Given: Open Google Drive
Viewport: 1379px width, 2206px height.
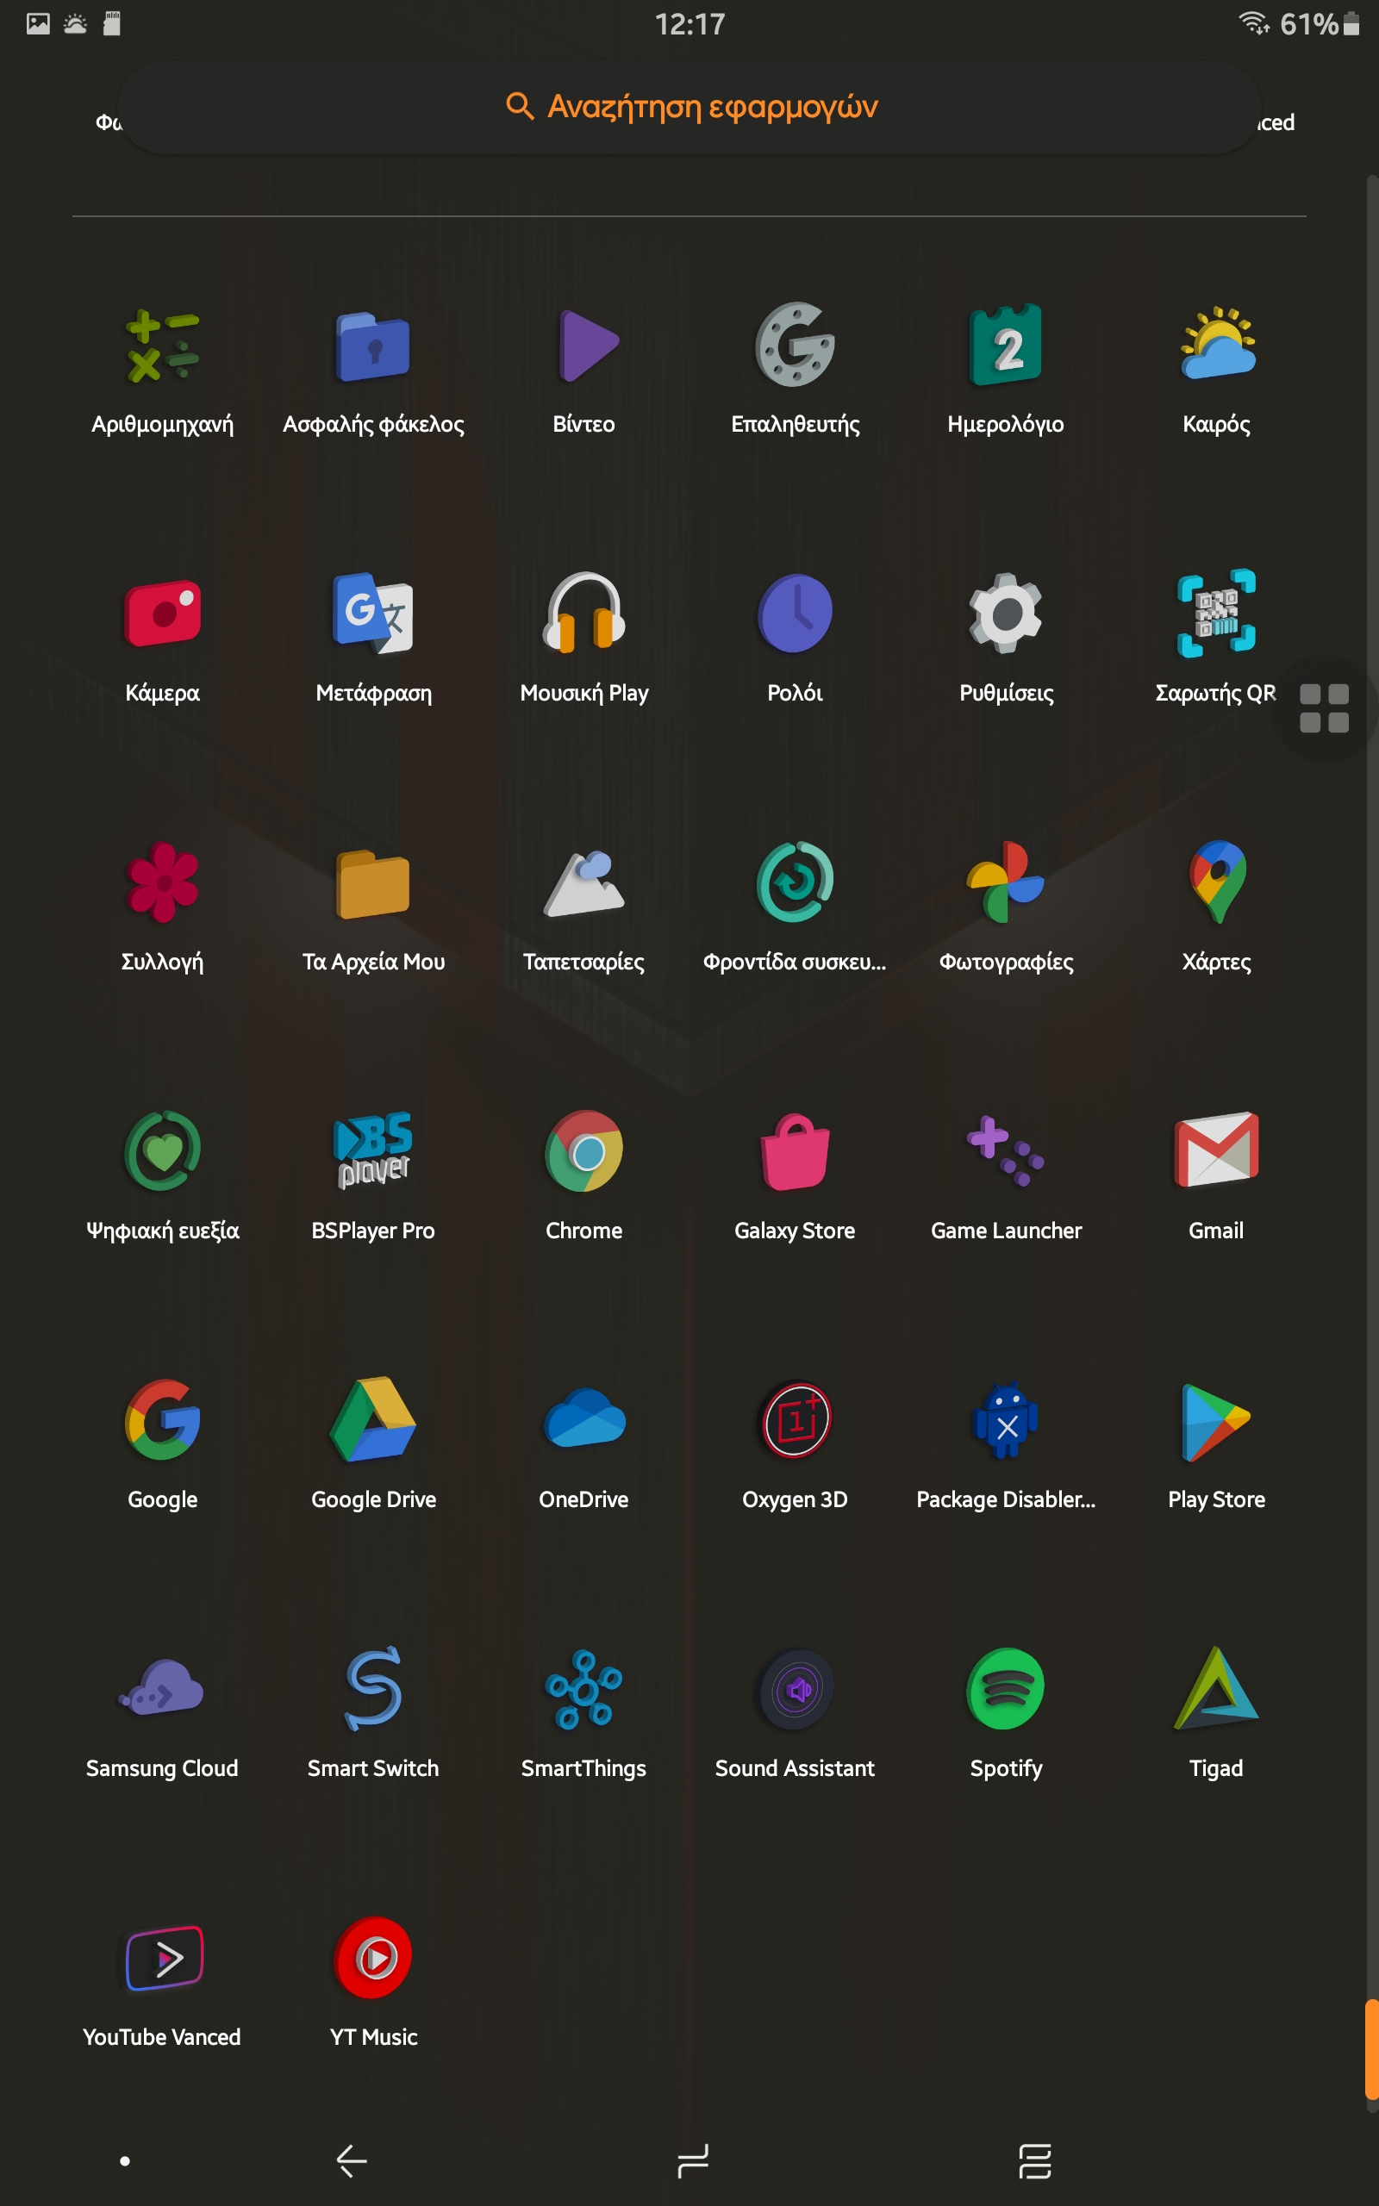Looking at the screenshot, I should [373, 1420].
